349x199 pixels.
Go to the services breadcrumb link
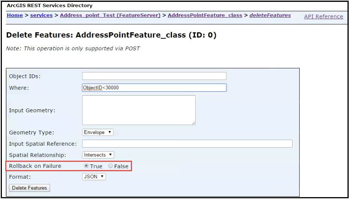pyautogui.click(x=41, y=15)
